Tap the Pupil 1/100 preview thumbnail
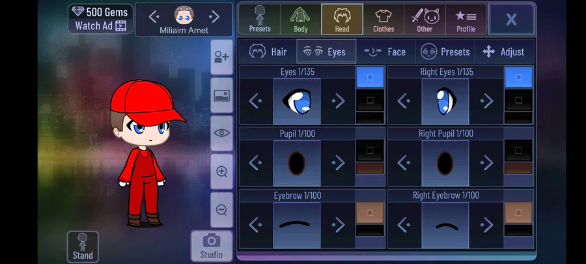The image size is (586, 264). click(297, 163)
